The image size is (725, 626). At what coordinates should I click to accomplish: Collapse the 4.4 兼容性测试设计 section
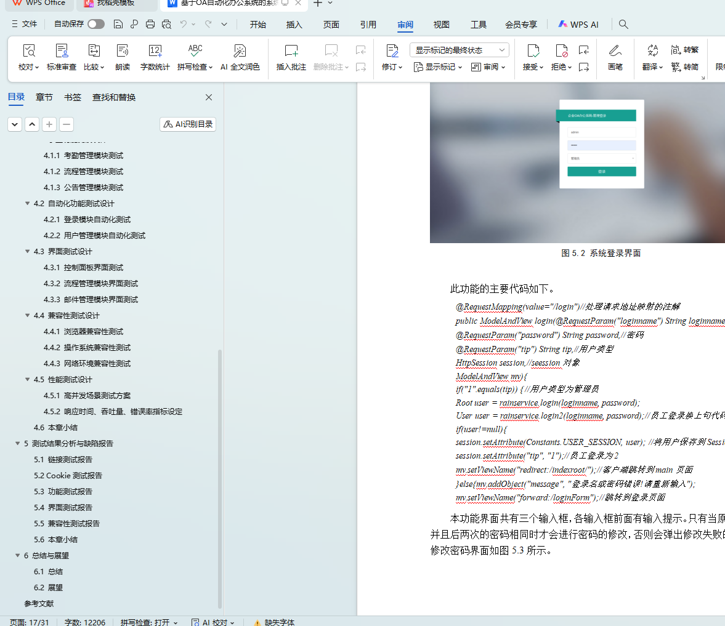point(27,315)
